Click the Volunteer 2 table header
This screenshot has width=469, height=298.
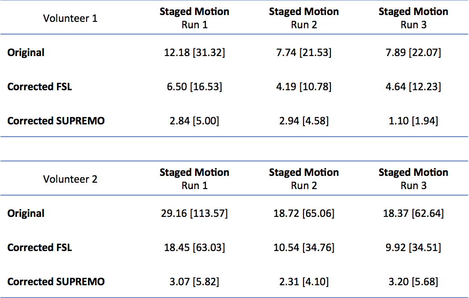(x=70, y=179)
